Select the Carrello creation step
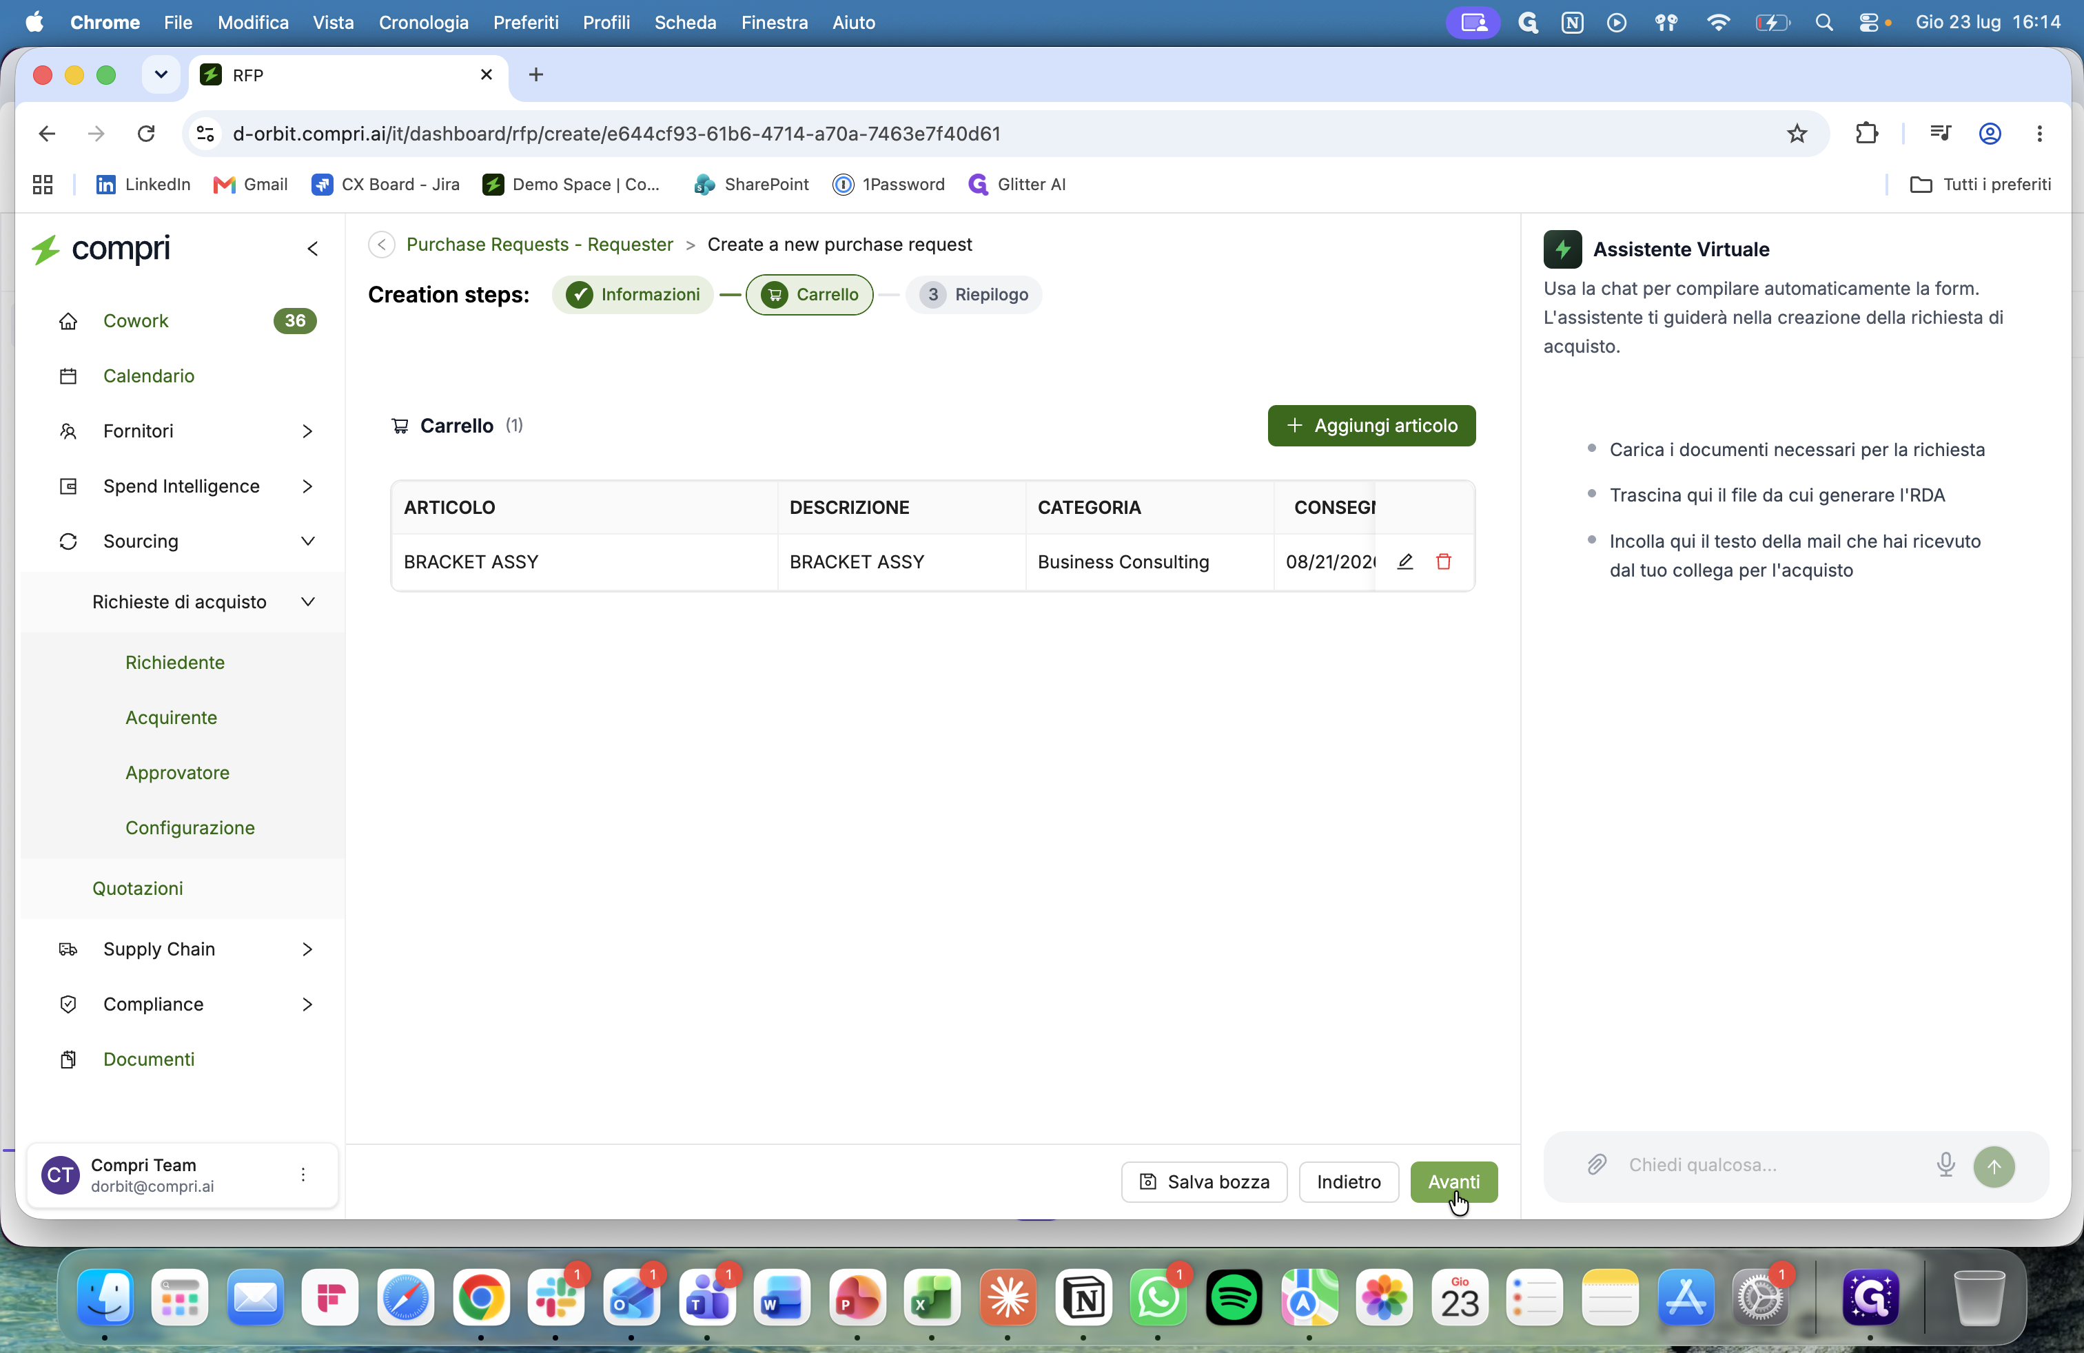2084x1353 pixels. click(809, 295)
